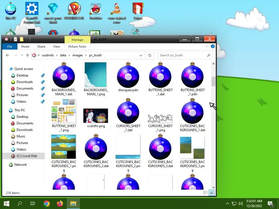The width and height of the screenshot is (279, 209).
Task: Click the Properties quick access toolbar icon
Action: click(16, 39)
